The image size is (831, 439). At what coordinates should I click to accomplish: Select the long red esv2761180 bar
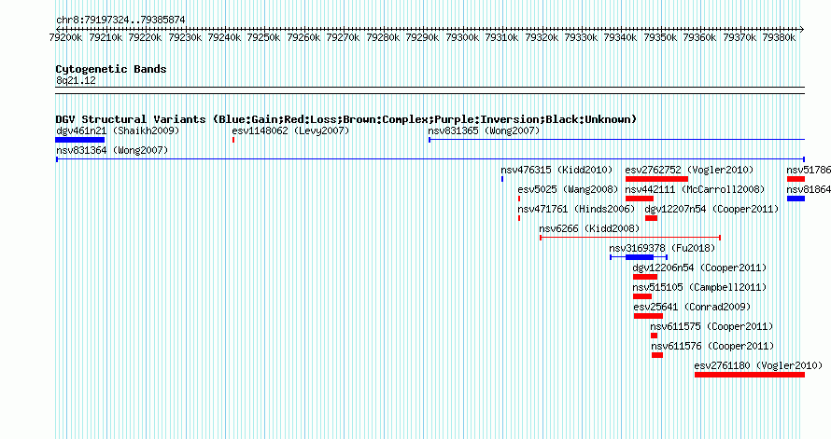pos(750,375)
